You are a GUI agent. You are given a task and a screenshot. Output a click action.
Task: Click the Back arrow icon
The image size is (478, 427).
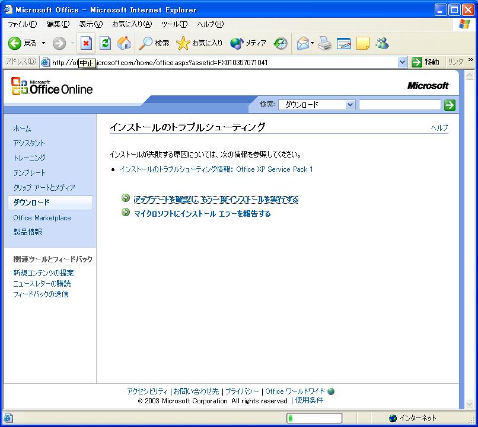[x=14, y=43]
